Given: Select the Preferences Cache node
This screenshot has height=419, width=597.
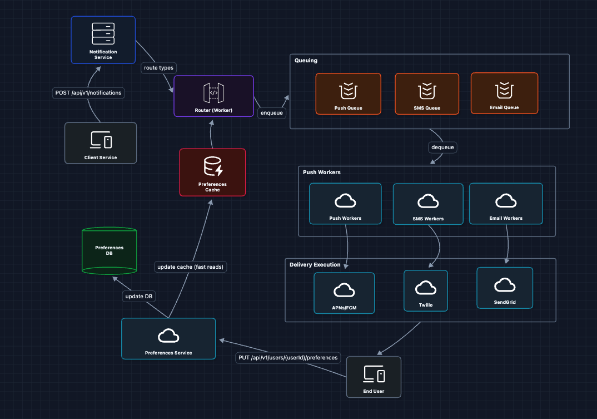Looking at the screenshot, I should tap(212, 172).
